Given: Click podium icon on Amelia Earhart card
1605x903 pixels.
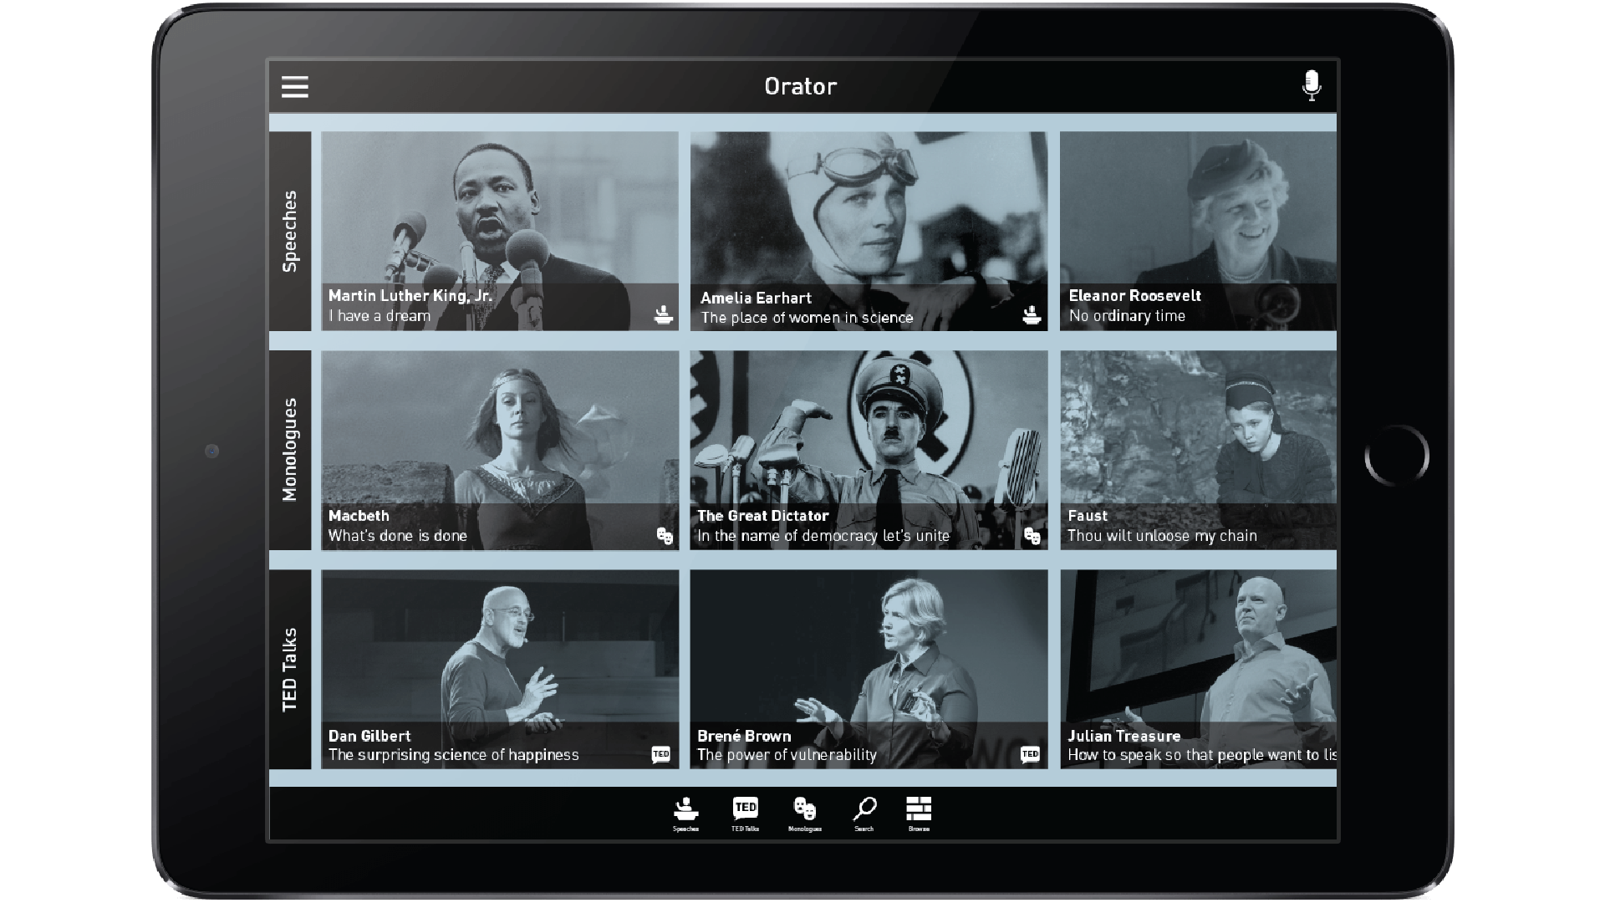Looking at the screenshot, I should (1032, 315).
